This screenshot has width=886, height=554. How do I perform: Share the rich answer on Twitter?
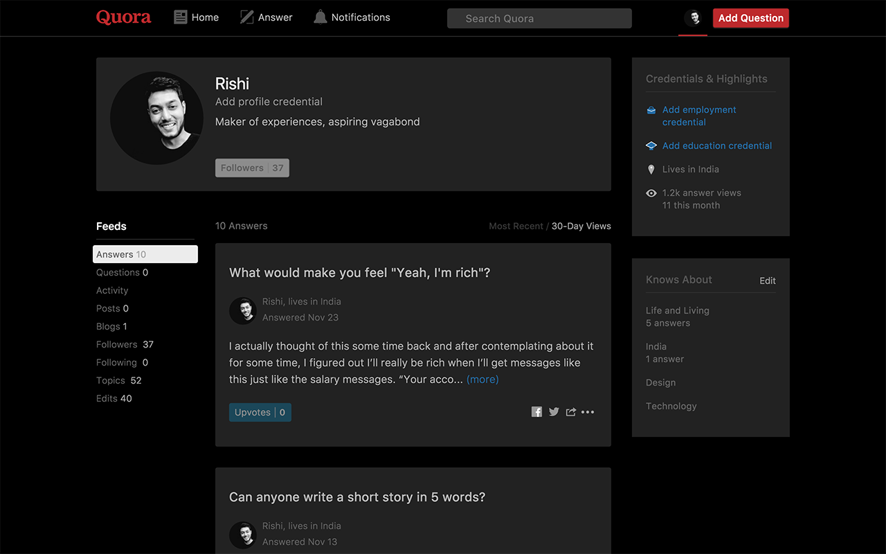[x=554, y=411]
